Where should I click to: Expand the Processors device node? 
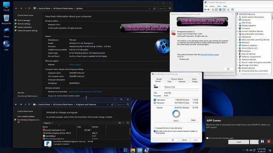(238, 51)
